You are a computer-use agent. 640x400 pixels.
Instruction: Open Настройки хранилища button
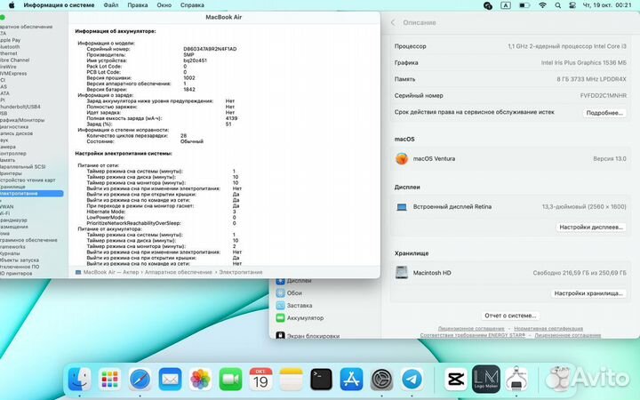point(588,293)
